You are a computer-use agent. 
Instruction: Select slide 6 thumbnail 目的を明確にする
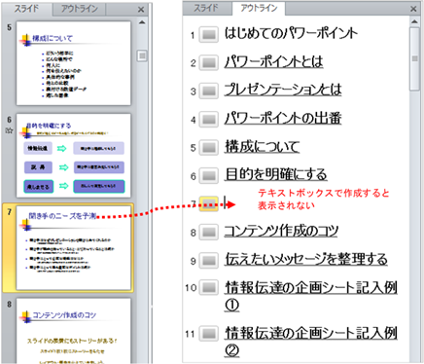tap(74, 156)
